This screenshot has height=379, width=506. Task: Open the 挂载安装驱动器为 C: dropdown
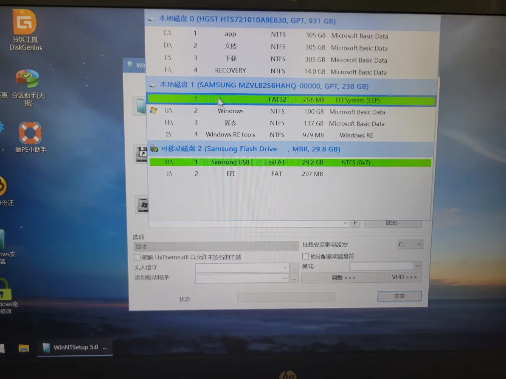tap(410, 244)
